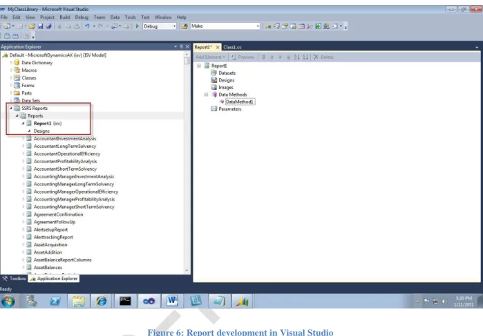The image size is (483, 336).
Task: Click the Save icon in the toolbar
Action: (40, 26)
